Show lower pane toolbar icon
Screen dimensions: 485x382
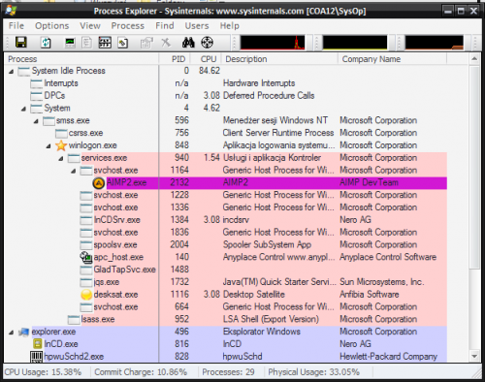pyautogui.click(x=105, y=43)
